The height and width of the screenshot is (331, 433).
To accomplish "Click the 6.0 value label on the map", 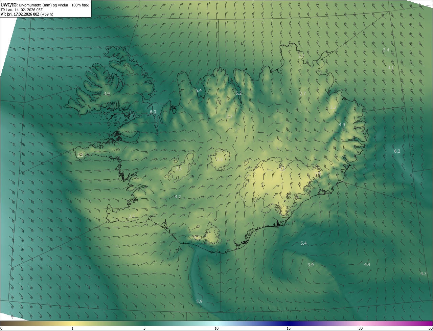I will [153, 112].
